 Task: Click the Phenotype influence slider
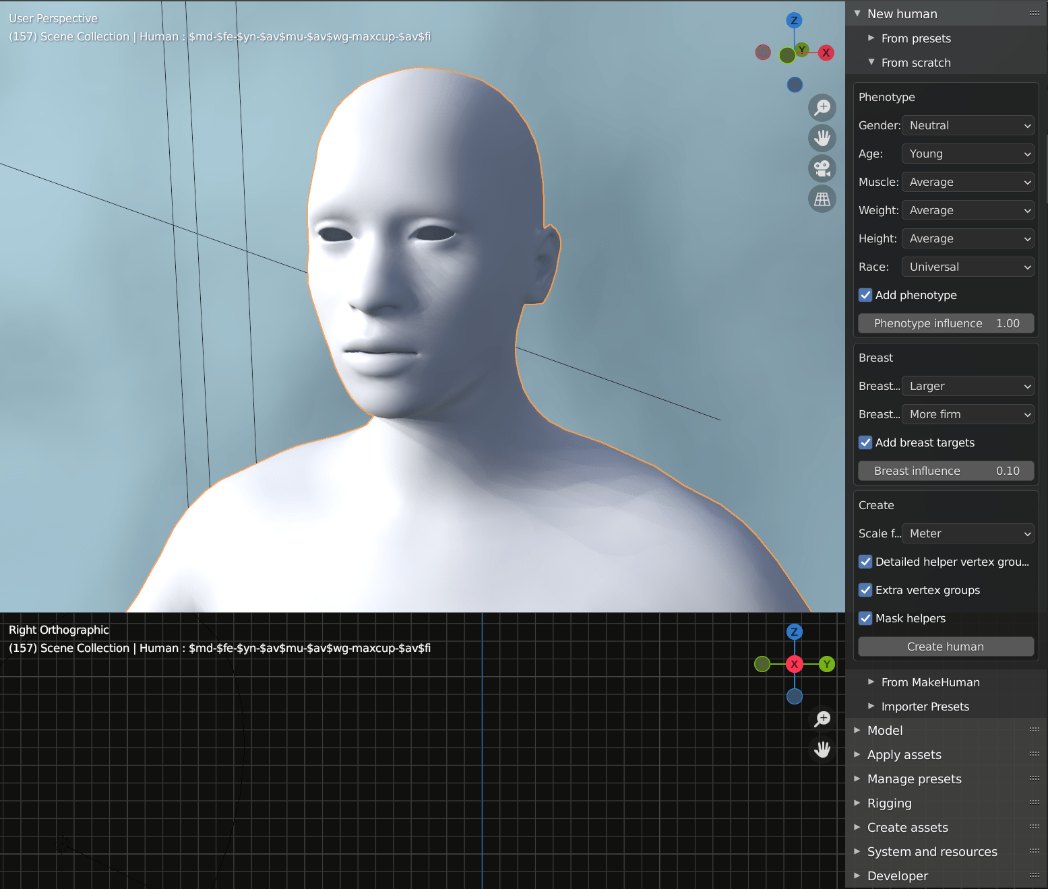(x=946, y=323)
